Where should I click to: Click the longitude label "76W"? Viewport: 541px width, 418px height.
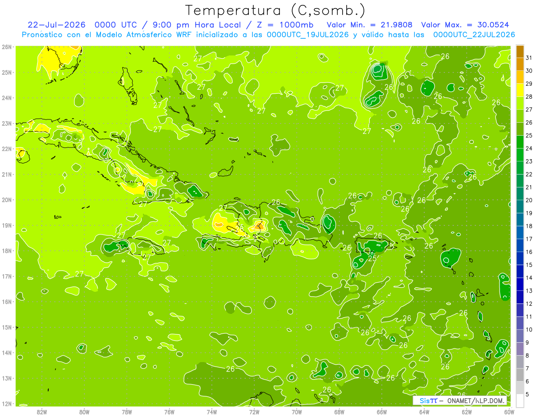(x=169, y=412)
